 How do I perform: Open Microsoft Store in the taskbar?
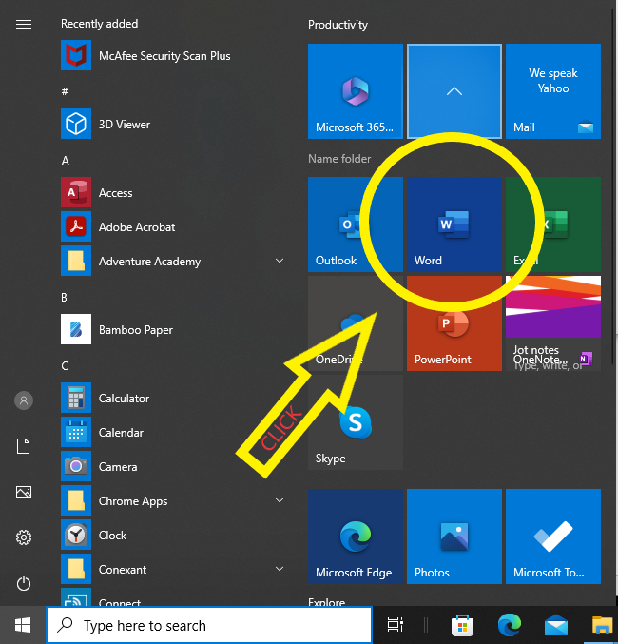[x=463, y=625]
